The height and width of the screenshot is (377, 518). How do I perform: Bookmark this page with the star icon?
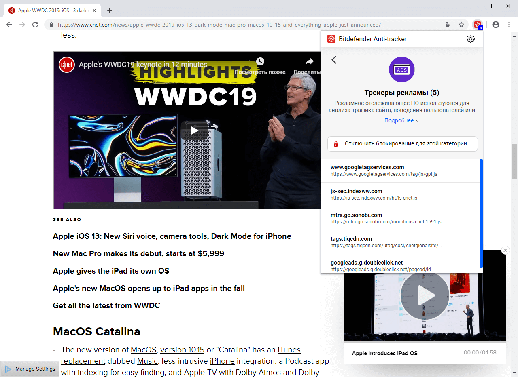tap(461, 25)
